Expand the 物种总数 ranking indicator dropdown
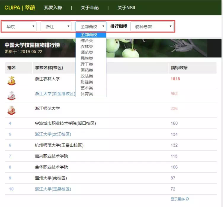223x207 pixels. click(x=151, y=26)
